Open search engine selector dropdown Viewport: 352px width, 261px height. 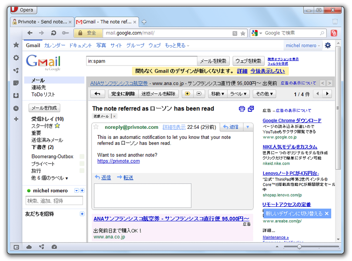(x=257, y=33)
